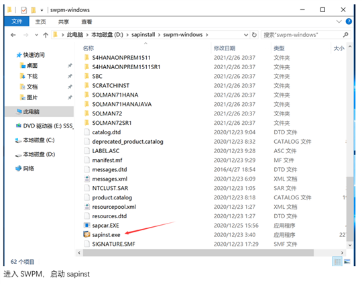
Task: Click the new folder icon in title bar
Action: (x=34, y=10)
